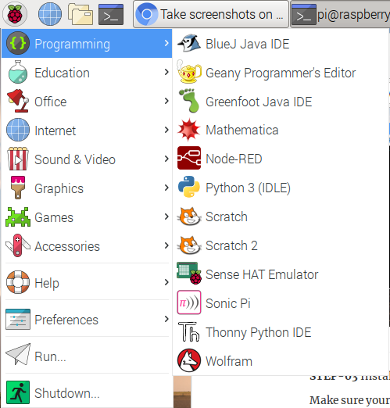The width and height of the screenshot is (390, 408).
Task: Expand the Accessories submenu arrow
Action: (x=166, y=245)
